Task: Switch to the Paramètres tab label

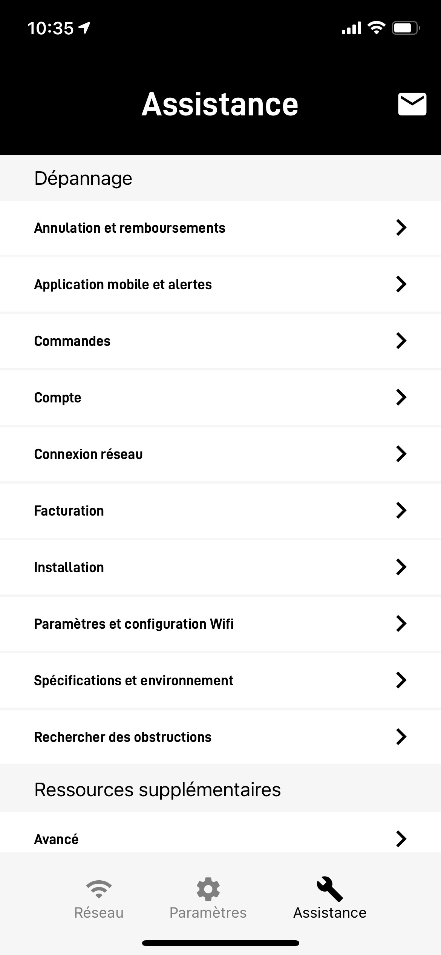Action: point(208,913)
